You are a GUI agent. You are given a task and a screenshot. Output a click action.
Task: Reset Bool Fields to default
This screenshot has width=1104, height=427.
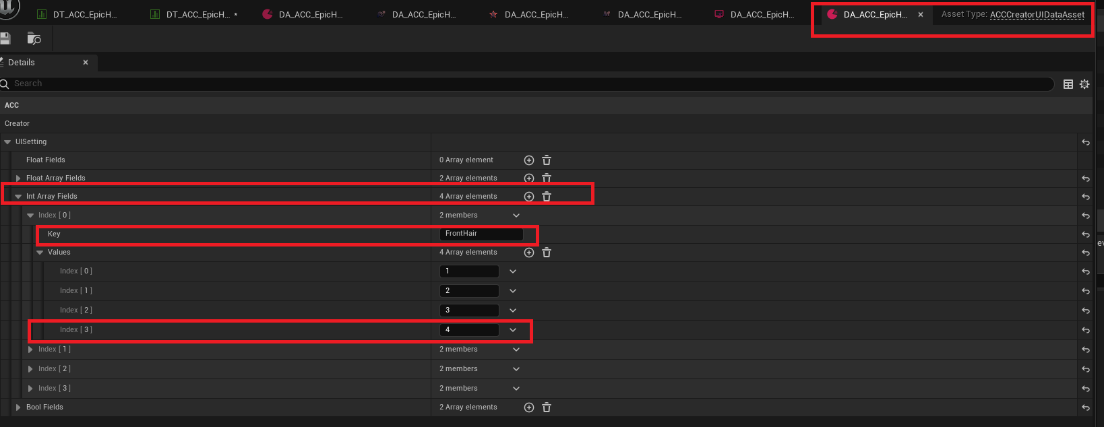[1086, 407]
